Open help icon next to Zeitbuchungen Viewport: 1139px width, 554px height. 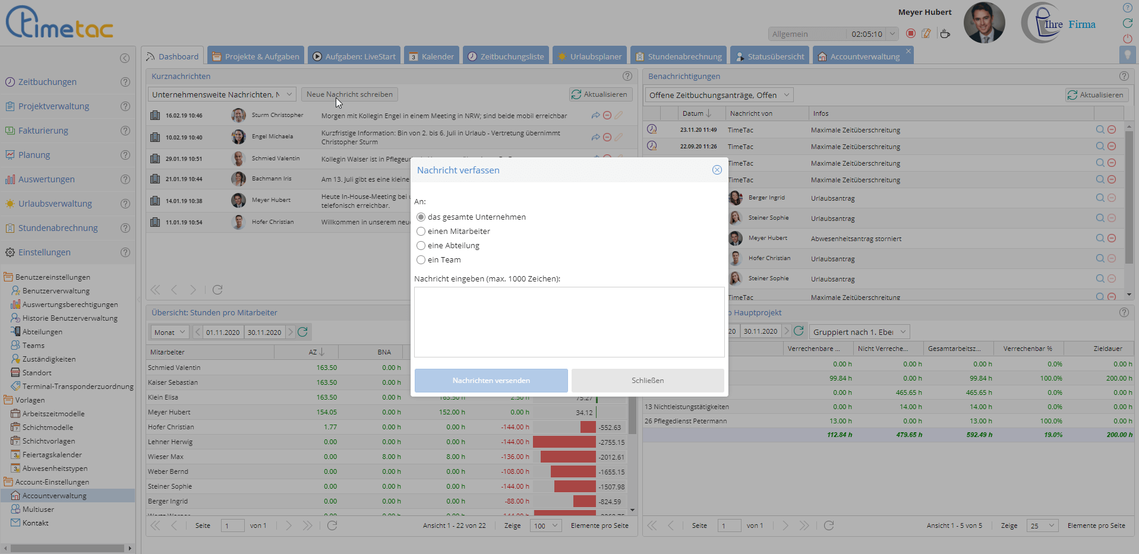[125, 82]
